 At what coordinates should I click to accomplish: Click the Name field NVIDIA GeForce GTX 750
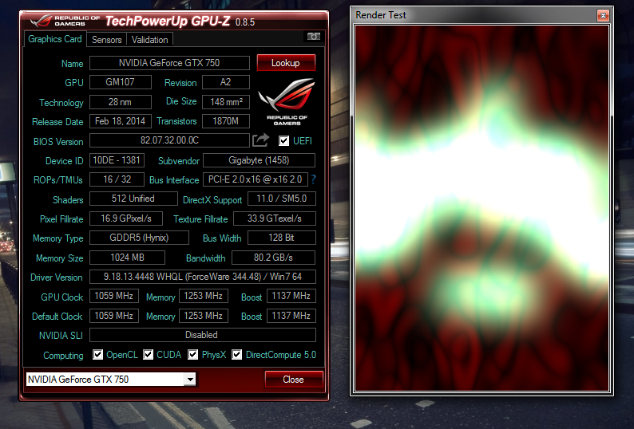pos(169,63)
